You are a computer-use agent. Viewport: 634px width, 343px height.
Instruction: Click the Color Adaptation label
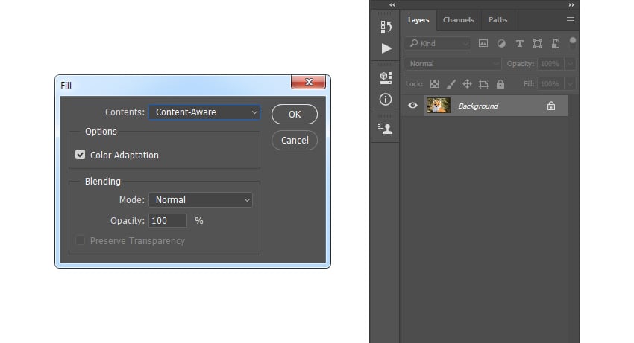coord(124,155)
